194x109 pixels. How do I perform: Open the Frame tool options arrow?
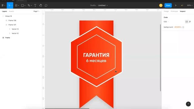click(18, 5)
